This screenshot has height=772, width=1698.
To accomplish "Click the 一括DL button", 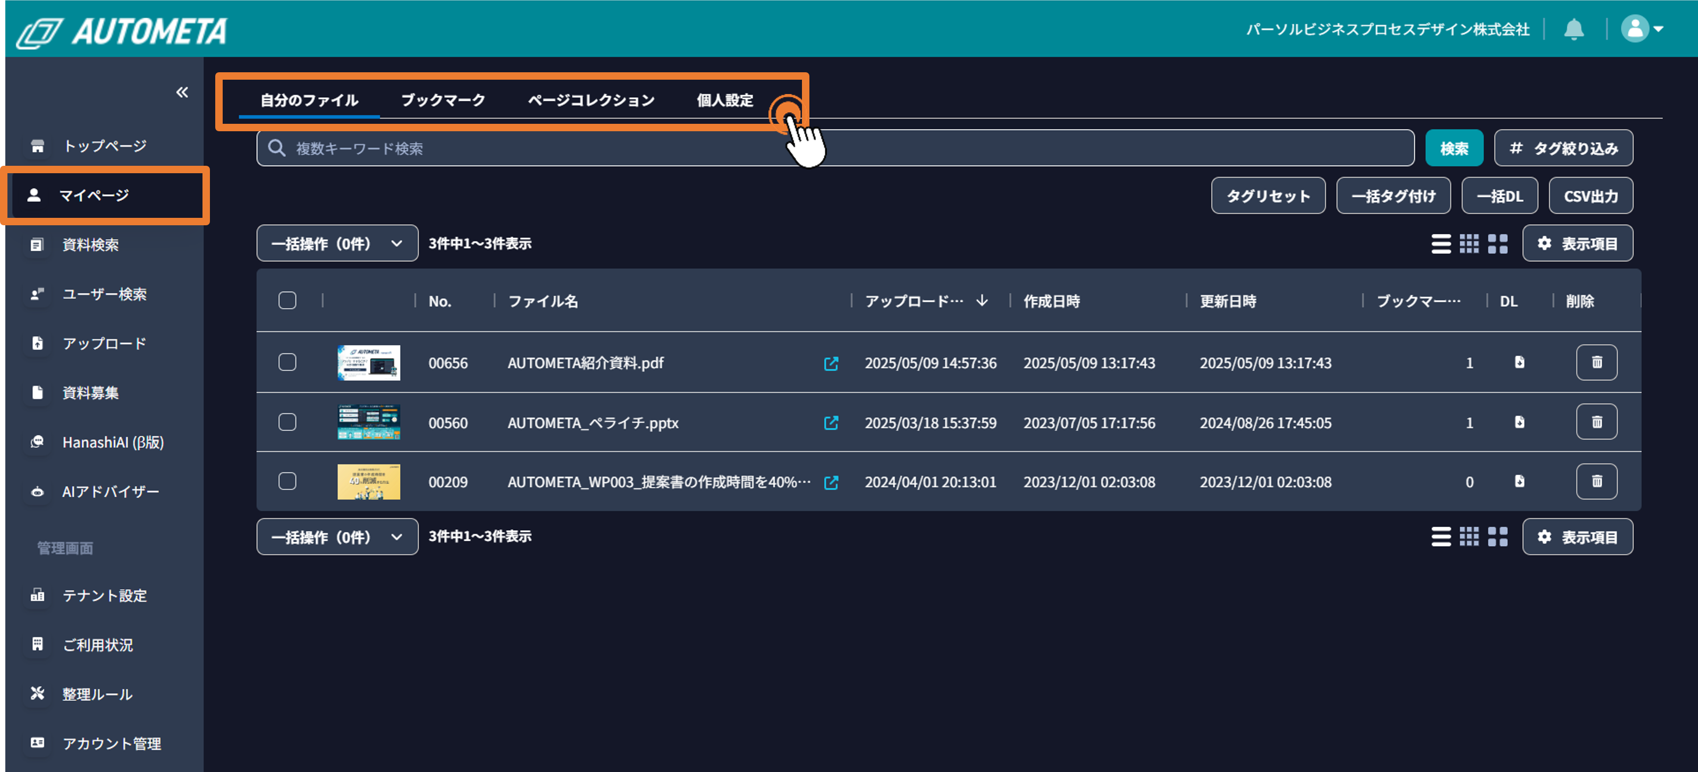I will pos(1500,196).
